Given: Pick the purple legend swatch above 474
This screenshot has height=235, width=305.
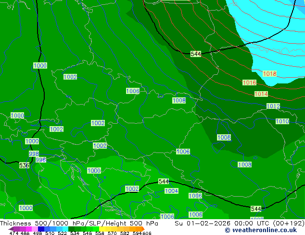Looking at the screenshot, I should tap(16, 229).
